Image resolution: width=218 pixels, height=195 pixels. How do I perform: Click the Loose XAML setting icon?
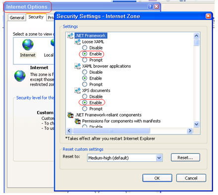[x=78, y=42]
